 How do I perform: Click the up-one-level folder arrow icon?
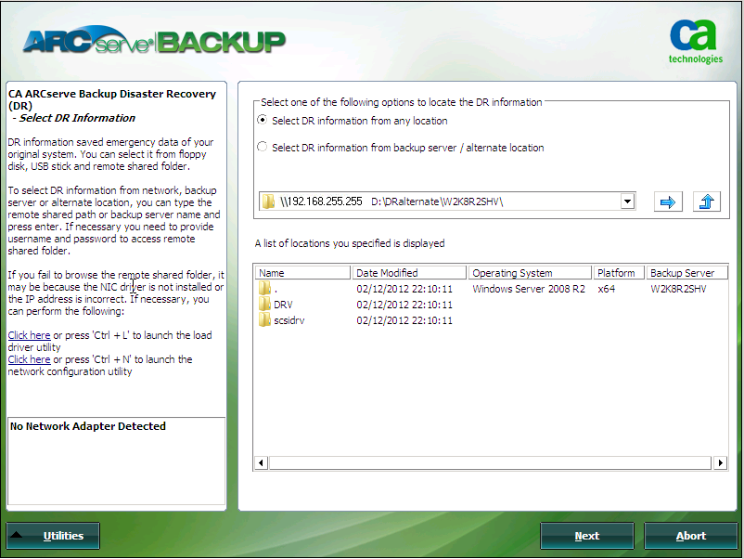(x=707, y=201)
